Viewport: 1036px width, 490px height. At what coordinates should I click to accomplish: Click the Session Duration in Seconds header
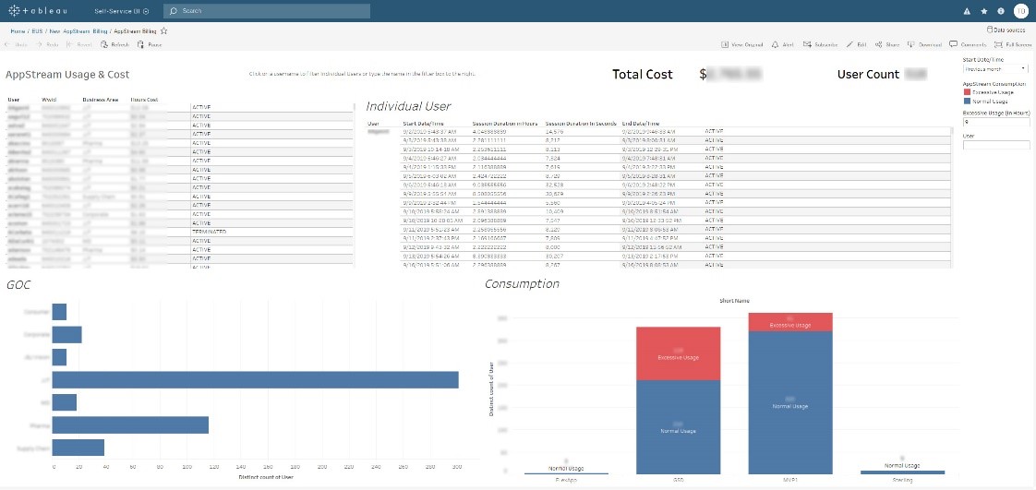pos(581,124)
